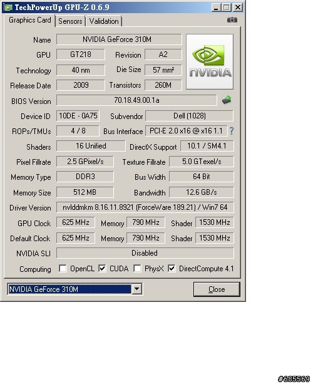This screenshot has height=384, width=313.
Task: Click the Subvendor value Dell (1028)
Action: tap(190, 116)
